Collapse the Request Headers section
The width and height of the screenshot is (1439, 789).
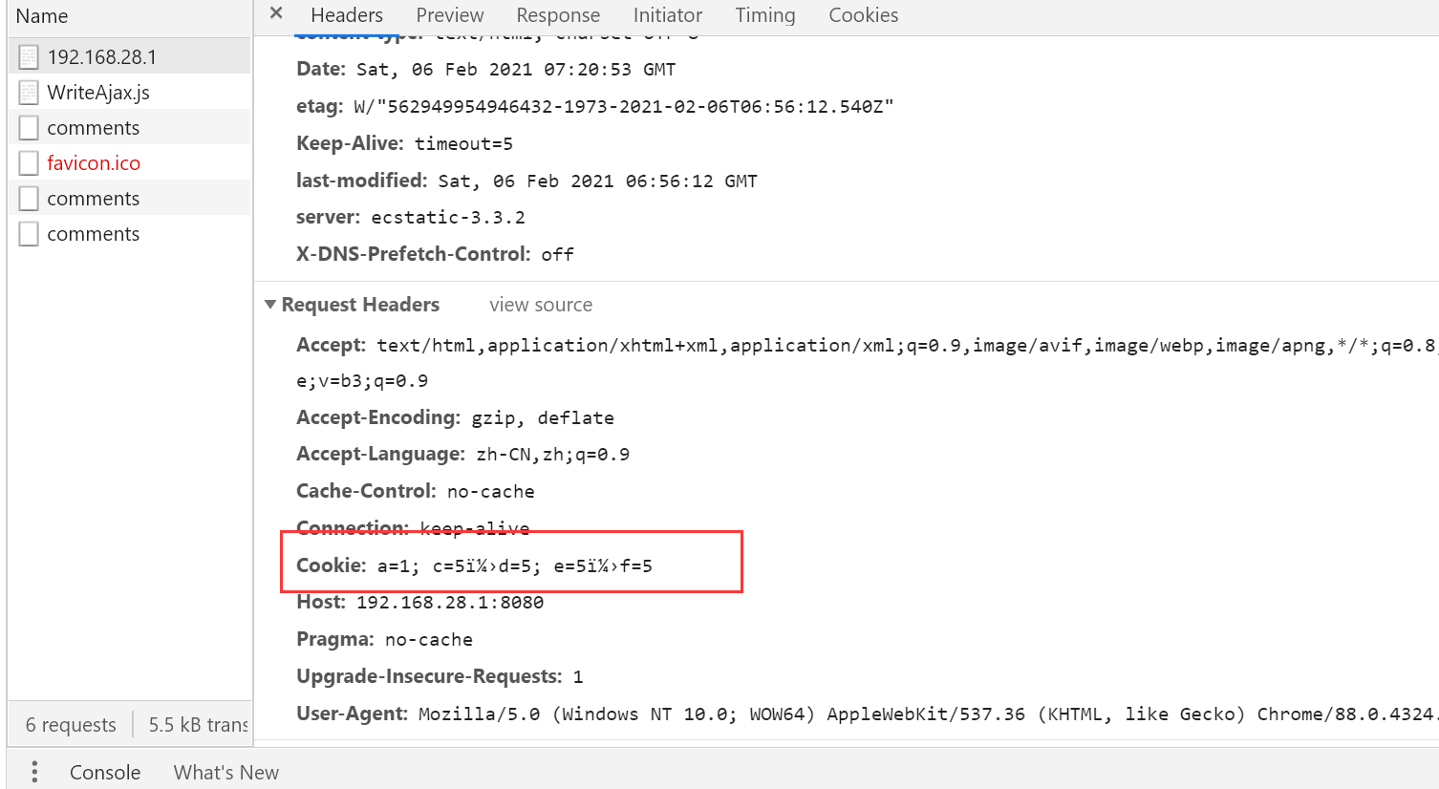point(270,305)
